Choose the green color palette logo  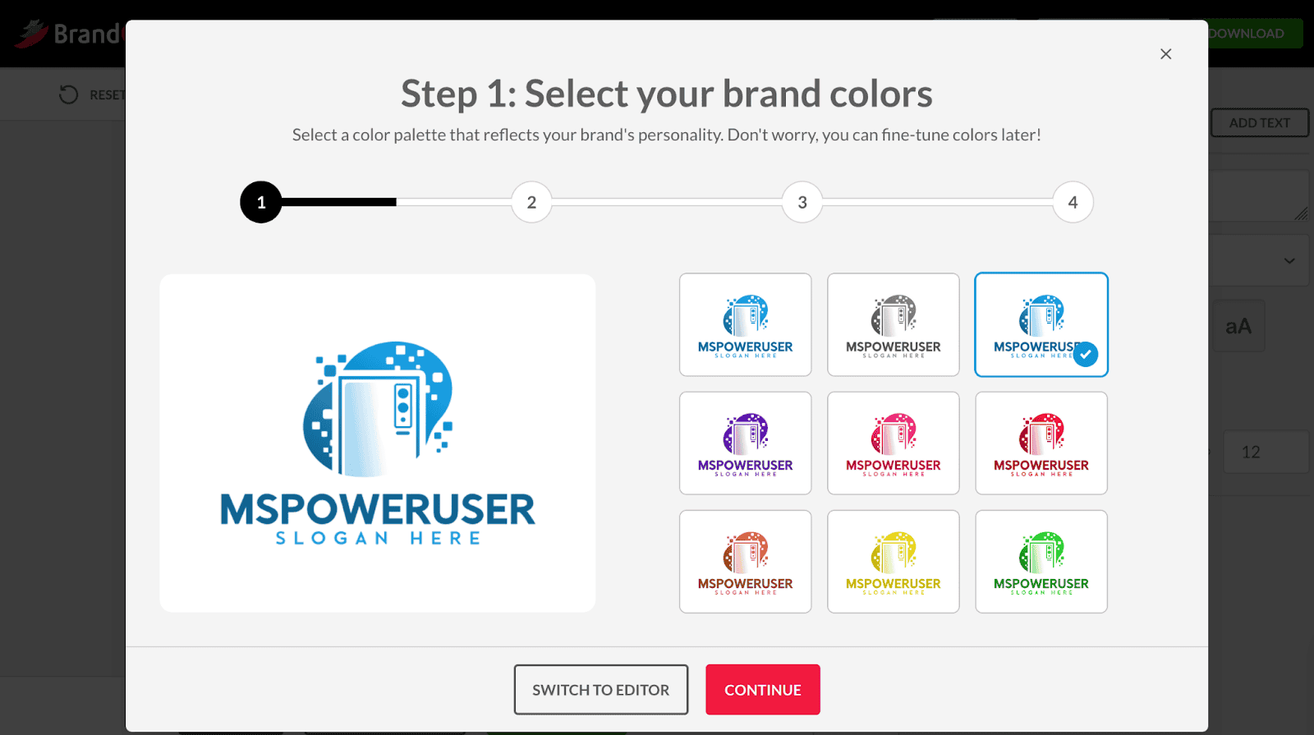pos(1041,562)
